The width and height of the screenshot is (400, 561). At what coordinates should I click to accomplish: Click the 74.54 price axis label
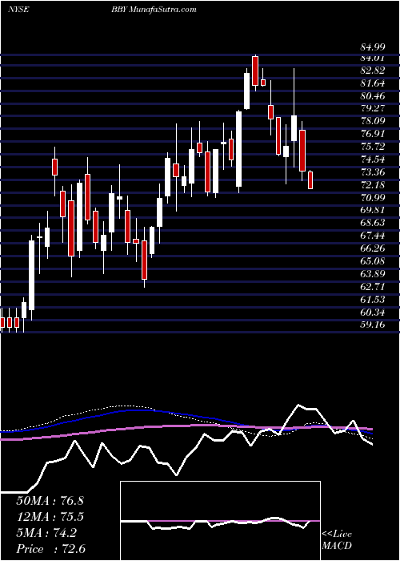point(372,159)
